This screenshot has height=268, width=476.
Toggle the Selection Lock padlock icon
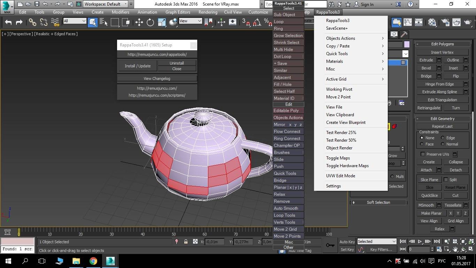pyautogui.click(x=186, y=241)
